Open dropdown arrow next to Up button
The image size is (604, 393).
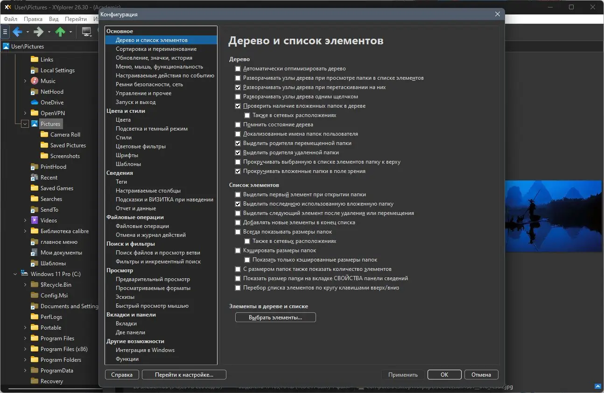pyautogui.click(x=70, y=32)
